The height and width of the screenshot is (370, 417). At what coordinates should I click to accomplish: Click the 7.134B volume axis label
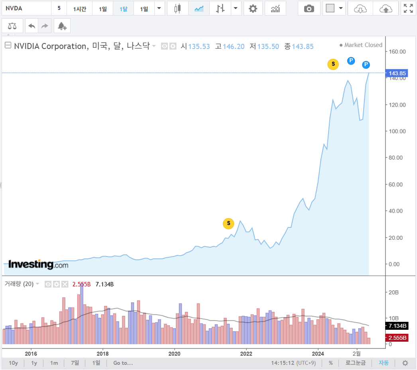tap(397, 326)
